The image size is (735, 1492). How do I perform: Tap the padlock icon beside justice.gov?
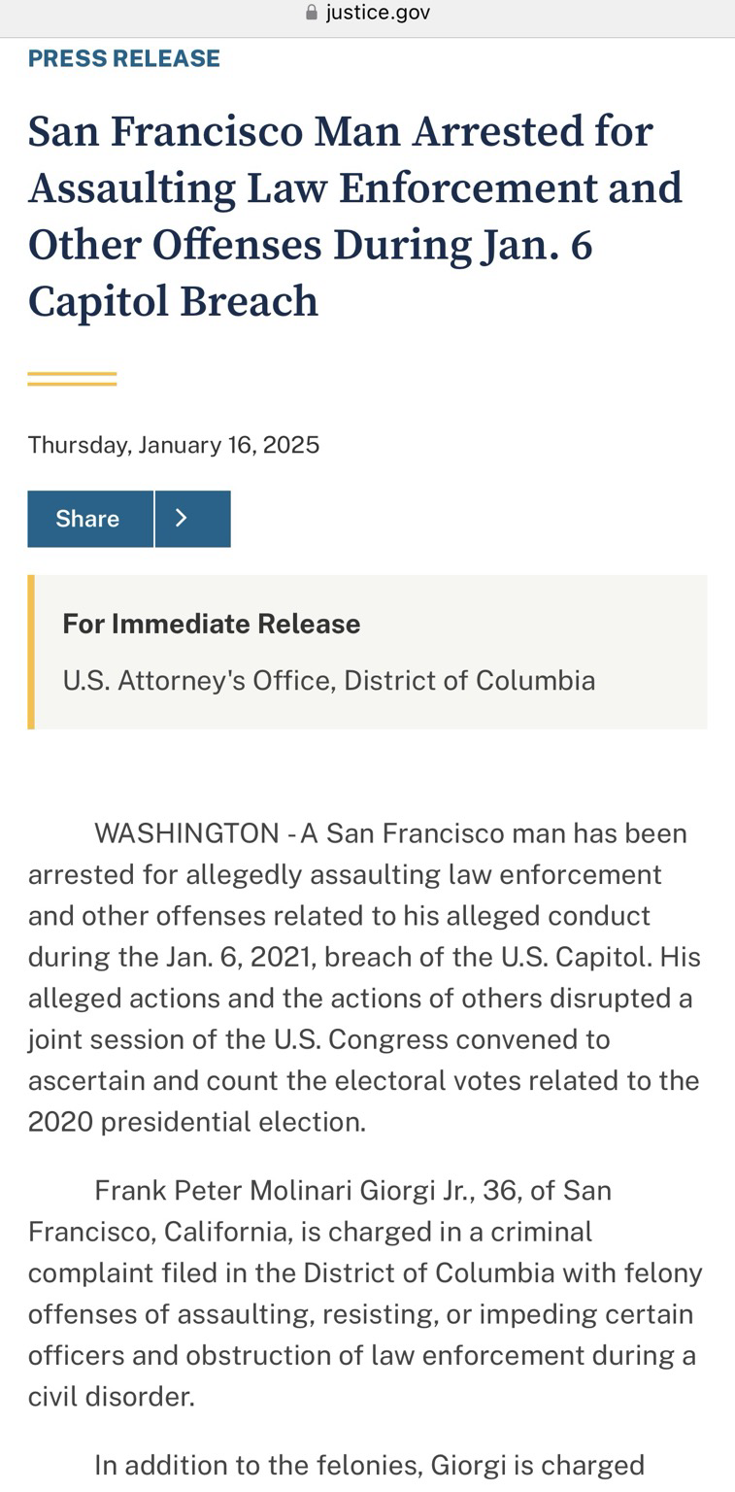[312, 13]
